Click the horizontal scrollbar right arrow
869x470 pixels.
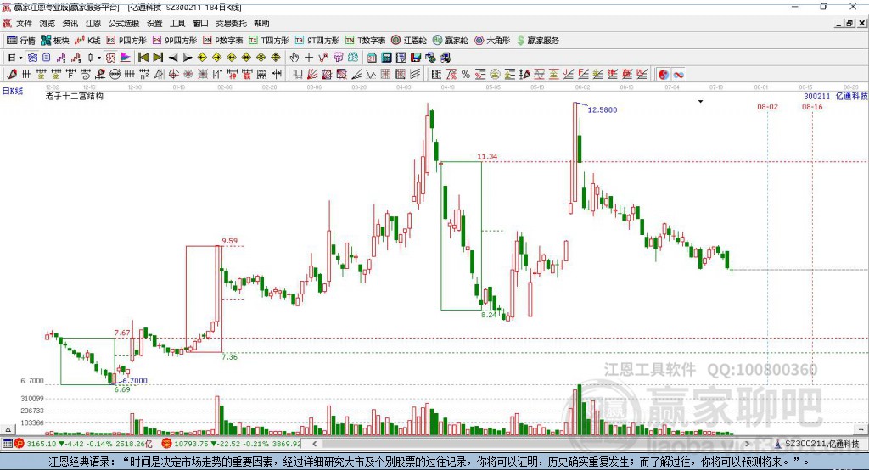747,444
